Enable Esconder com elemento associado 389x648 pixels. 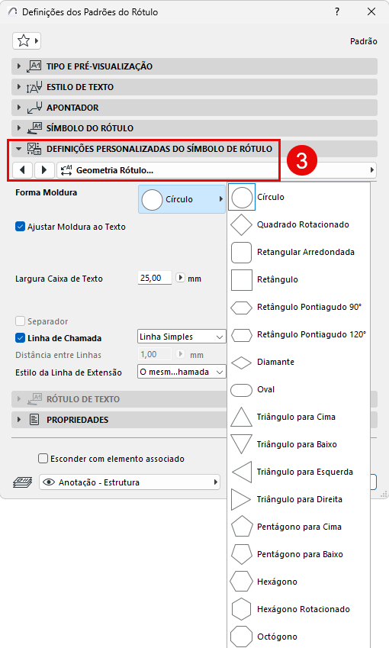click(43, 459)
